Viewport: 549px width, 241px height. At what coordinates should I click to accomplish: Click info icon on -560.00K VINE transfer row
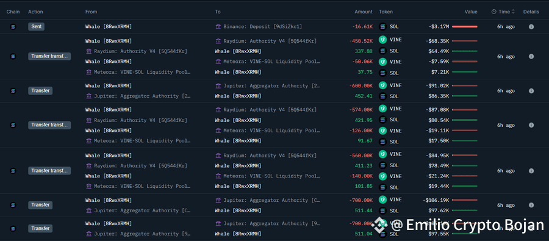coord(531,171)
